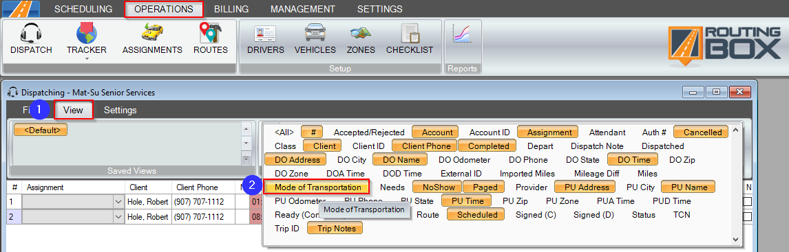Open the Checklist clipboard icon
This screenshot has height=252, width=789.
click(x=410, y=34)
